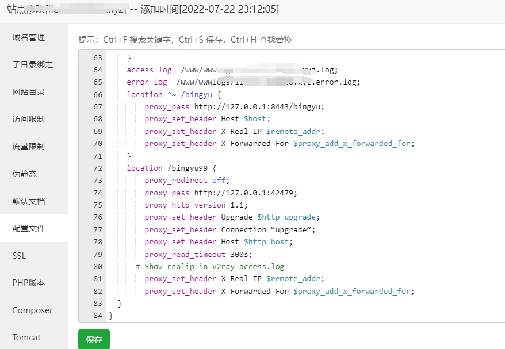Image resolution: width=505 pixels, height=349 pixels.
Task: Select the 配置文件 tab
Action: (x=29, y=228)
